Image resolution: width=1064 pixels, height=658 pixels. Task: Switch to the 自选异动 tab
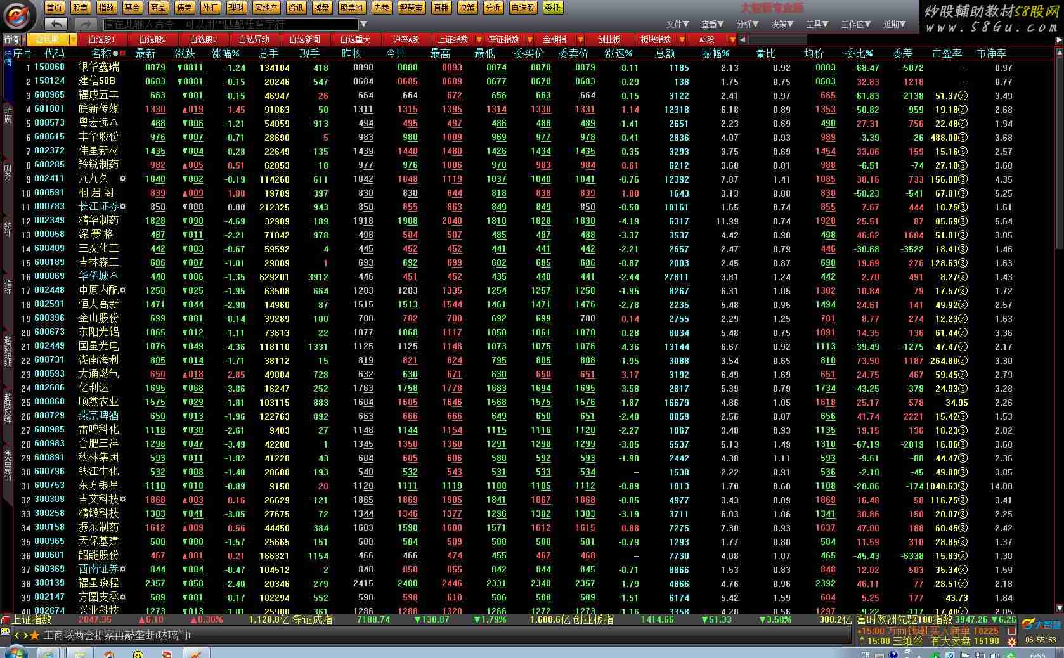pos(254,39)
